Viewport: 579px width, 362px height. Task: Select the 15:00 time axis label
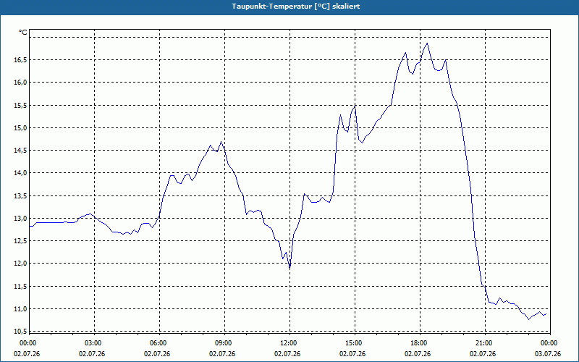point(353,343)
